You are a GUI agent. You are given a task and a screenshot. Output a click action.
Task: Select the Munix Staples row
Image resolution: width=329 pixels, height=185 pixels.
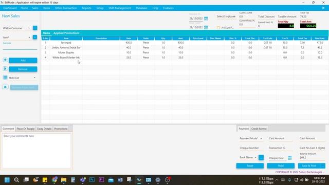[185, 52]
